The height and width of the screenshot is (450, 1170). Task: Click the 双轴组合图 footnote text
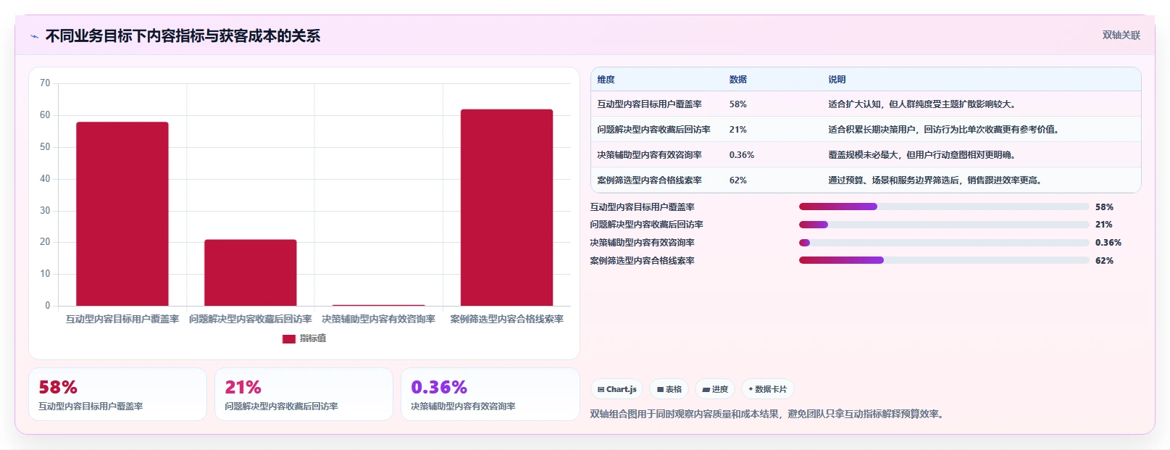click(766, 414)
